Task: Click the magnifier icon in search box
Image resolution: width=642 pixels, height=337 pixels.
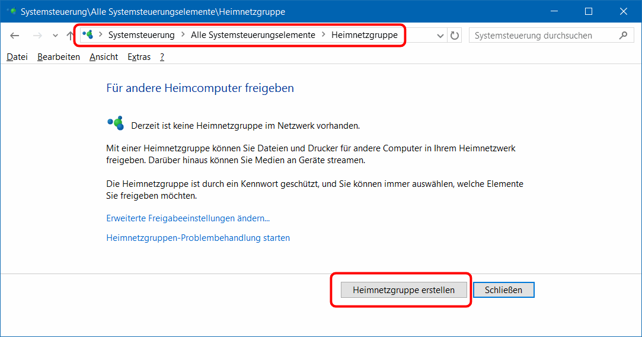Action: click(x=622, y=36)
